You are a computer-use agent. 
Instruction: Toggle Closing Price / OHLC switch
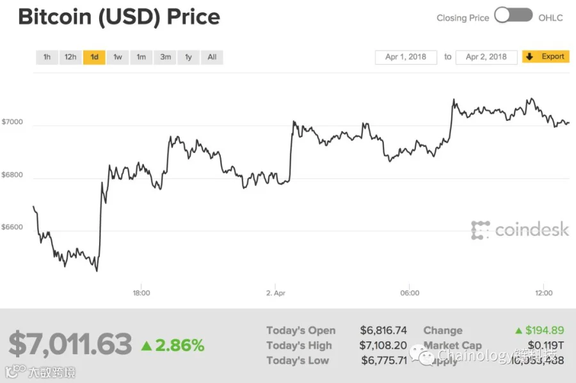pyautogui.click(x=513, y=15)
